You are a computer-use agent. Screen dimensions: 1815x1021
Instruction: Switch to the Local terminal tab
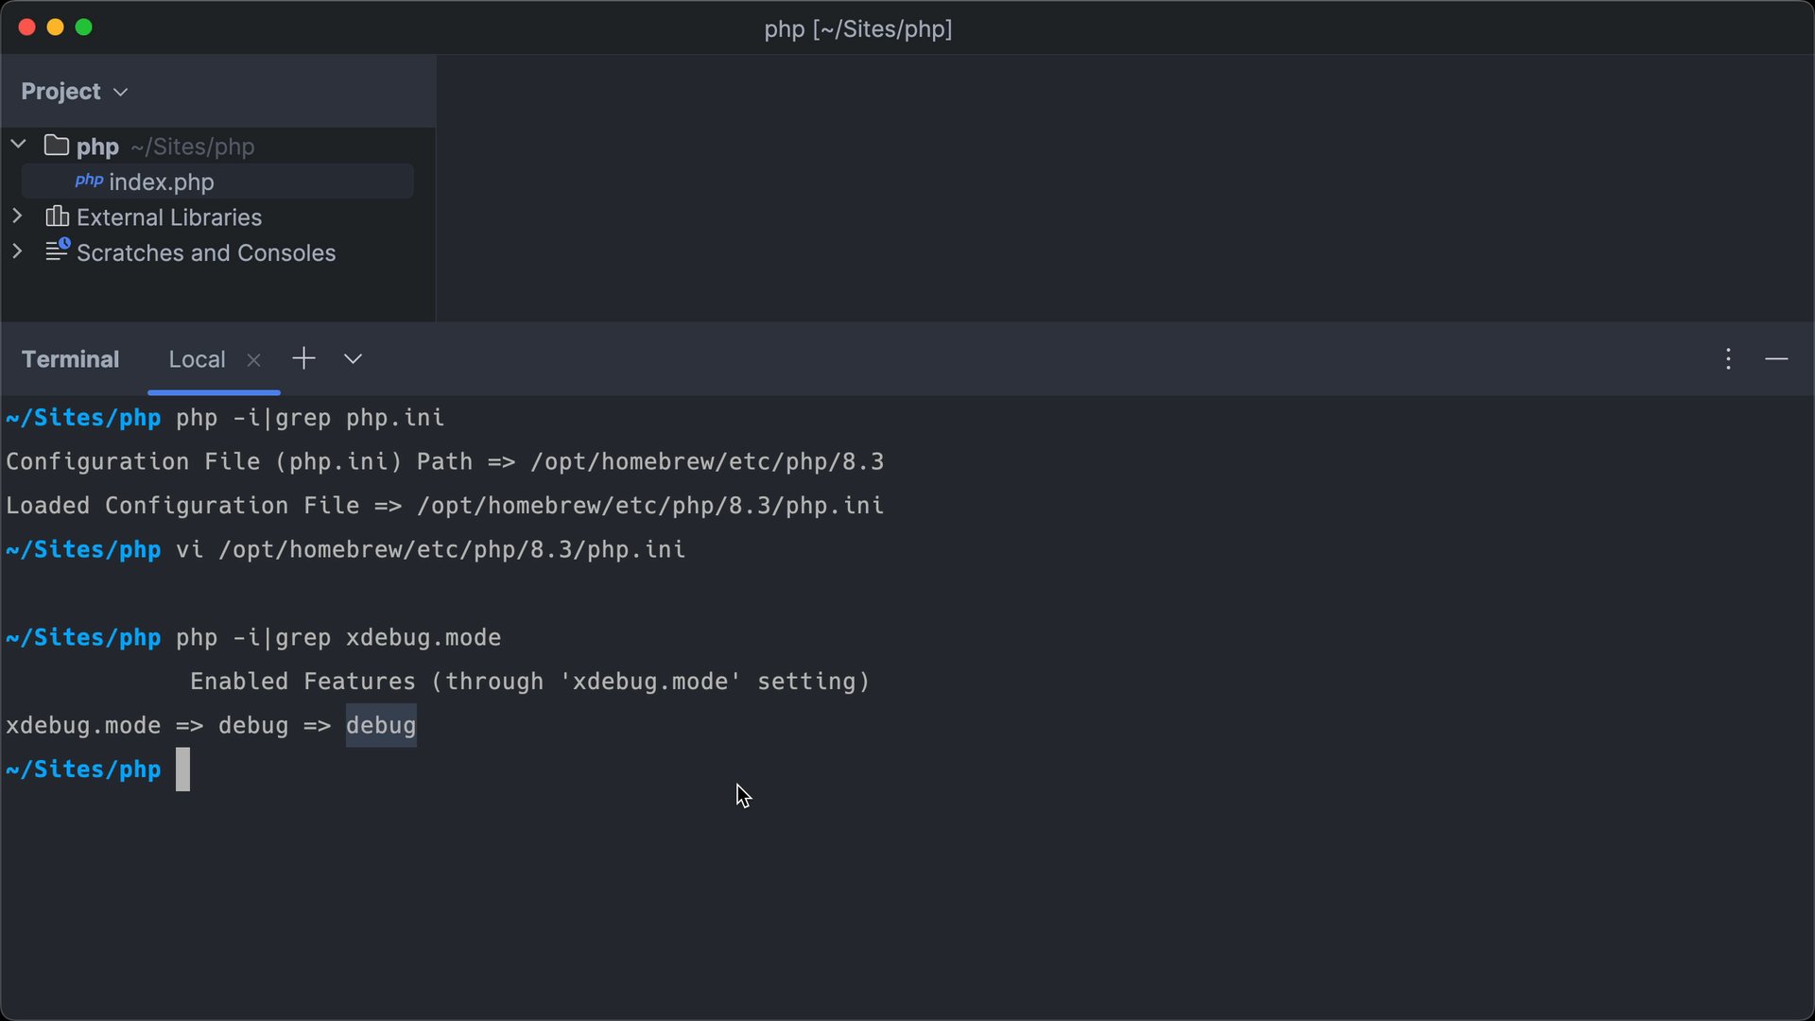pyautogui.click(x=197, y=359)
